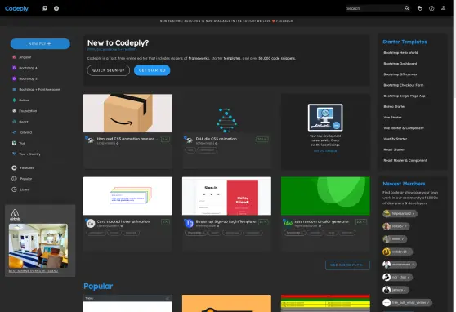This screenshot has width=456, height=312.
Task: Open Card stacked hover animation title
Action: pyautogui.click(x=123, y=221)
